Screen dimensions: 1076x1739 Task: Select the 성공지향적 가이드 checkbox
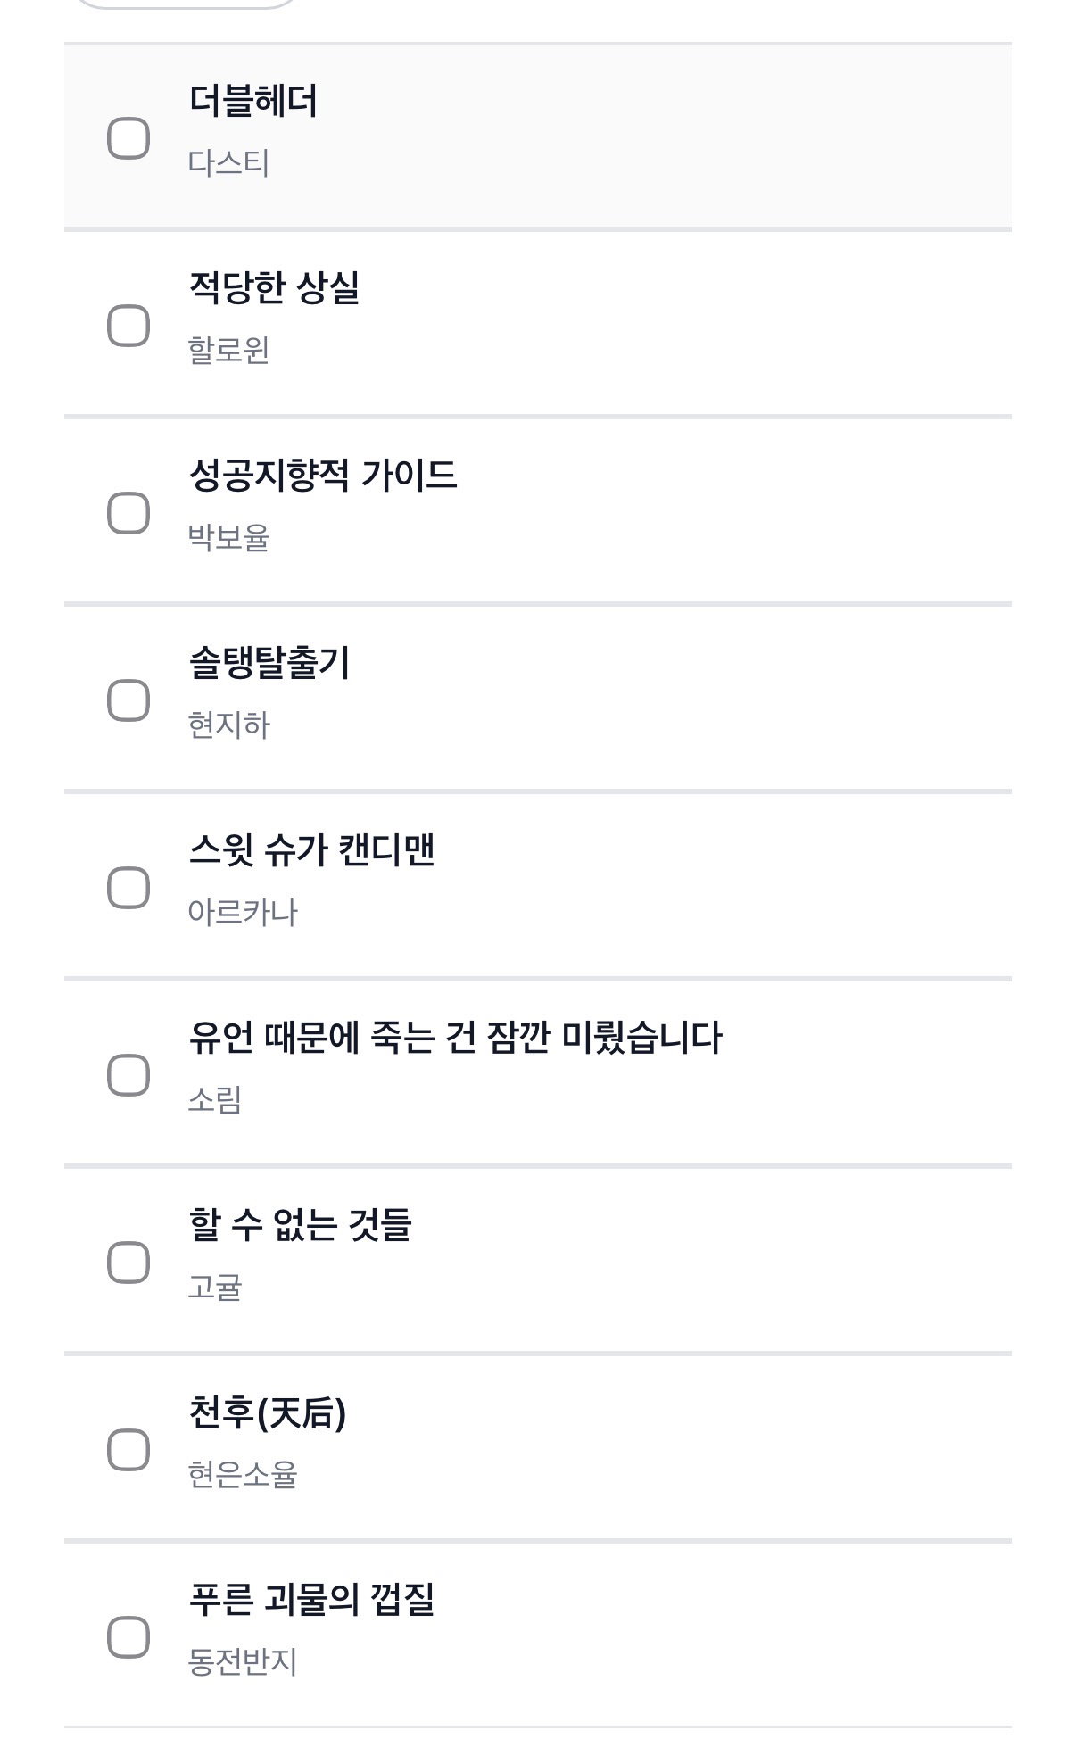pos(128,513)
